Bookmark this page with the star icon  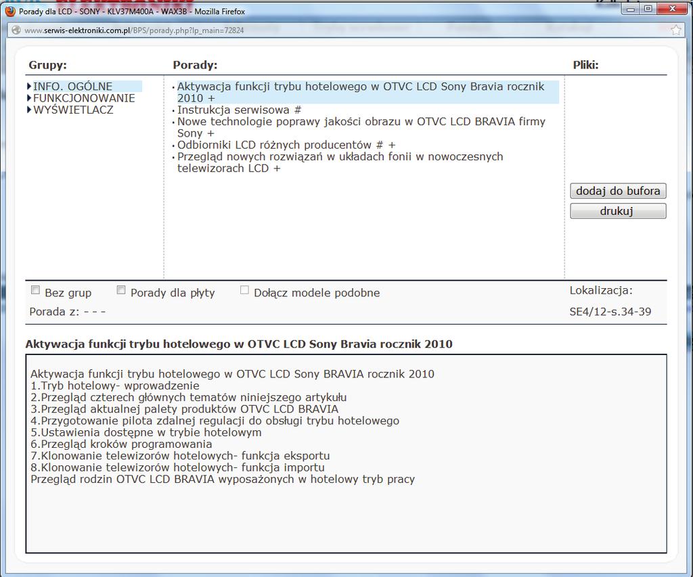pos(676,30)
